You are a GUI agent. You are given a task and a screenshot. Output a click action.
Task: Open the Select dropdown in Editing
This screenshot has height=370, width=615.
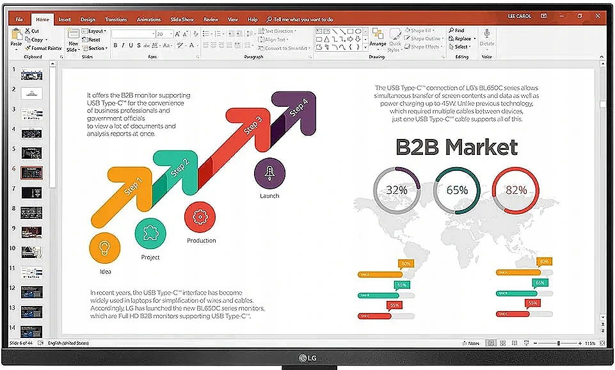(461, 47)
